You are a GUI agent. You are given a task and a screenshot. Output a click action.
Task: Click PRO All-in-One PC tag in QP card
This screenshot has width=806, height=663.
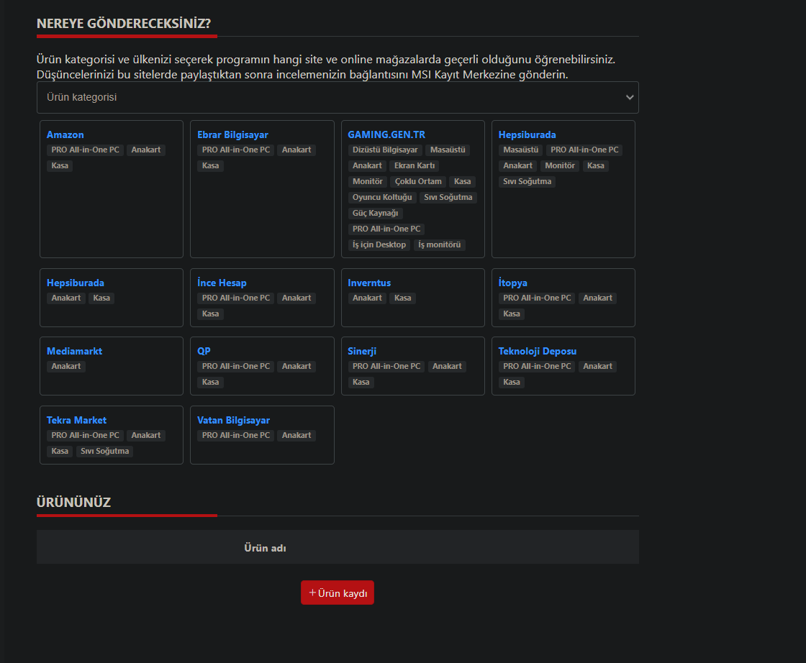[236, 367]
